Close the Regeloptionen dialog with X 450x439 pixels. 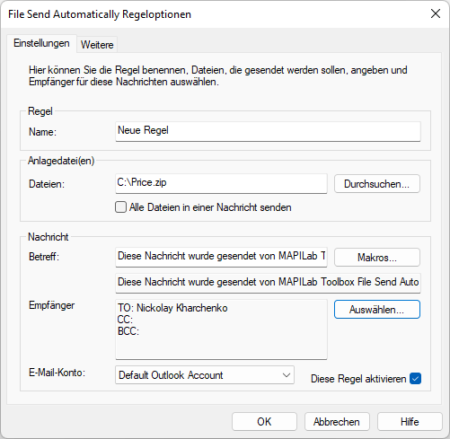436,13
